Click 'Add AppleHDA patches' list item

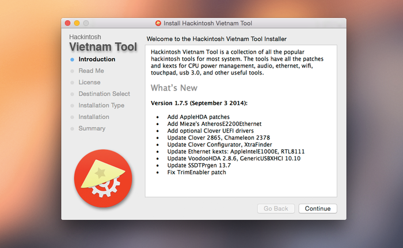click(x=199, y=117)
